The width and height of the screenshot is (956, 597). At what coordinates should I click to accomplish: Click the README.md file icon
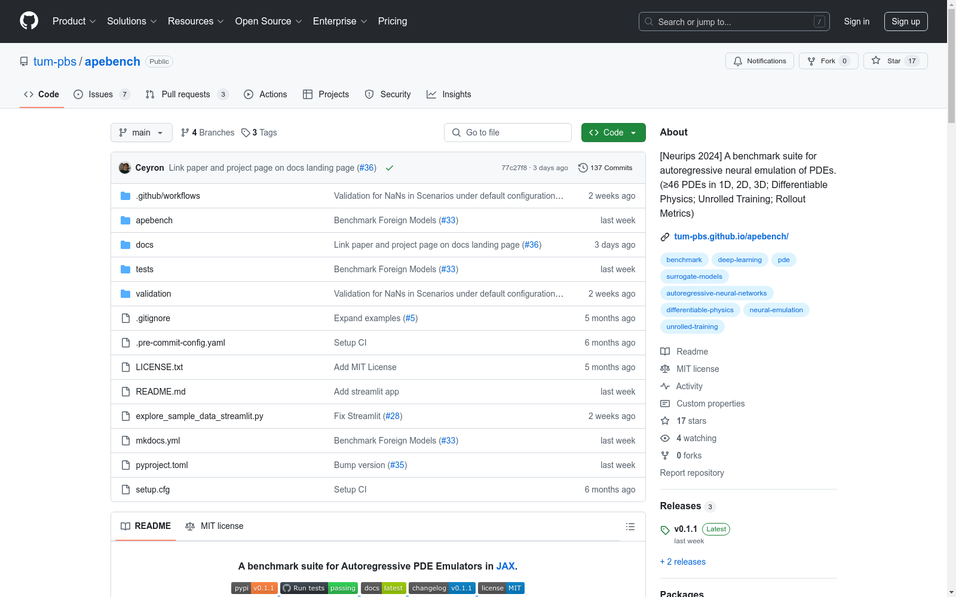[125, 392]
